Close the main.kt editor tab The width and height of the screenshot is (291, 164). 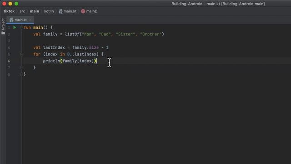(x=30, y=20)
